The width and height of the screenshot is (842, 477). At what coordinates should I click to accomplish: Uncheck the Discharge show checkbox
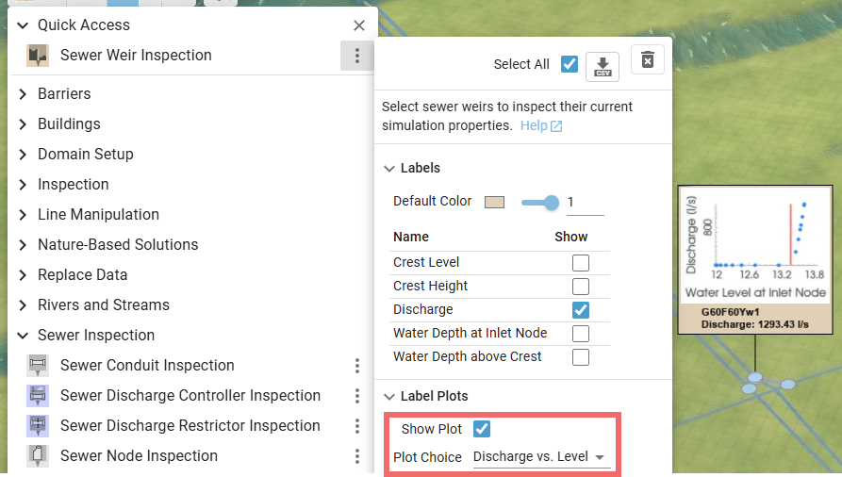pyautogui.click(x=581, y=310)
